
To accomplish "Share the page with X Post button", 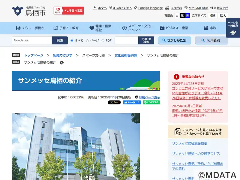I will click(114, 102).
